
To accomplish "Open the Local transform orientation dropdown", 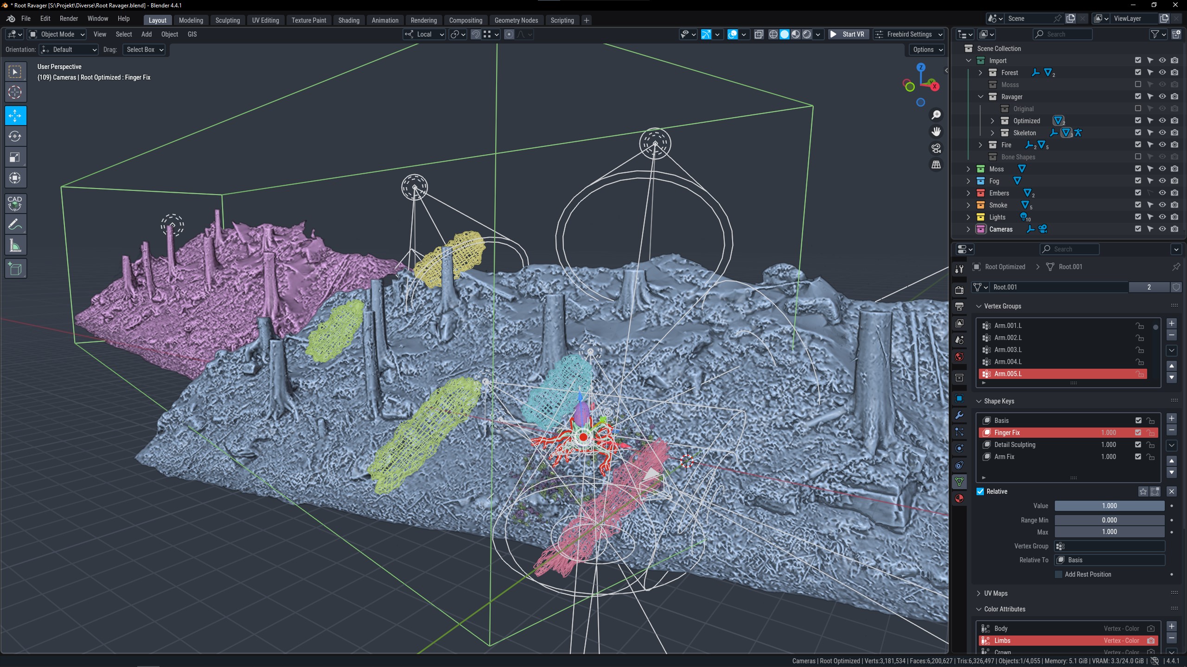I will (424, 34).
